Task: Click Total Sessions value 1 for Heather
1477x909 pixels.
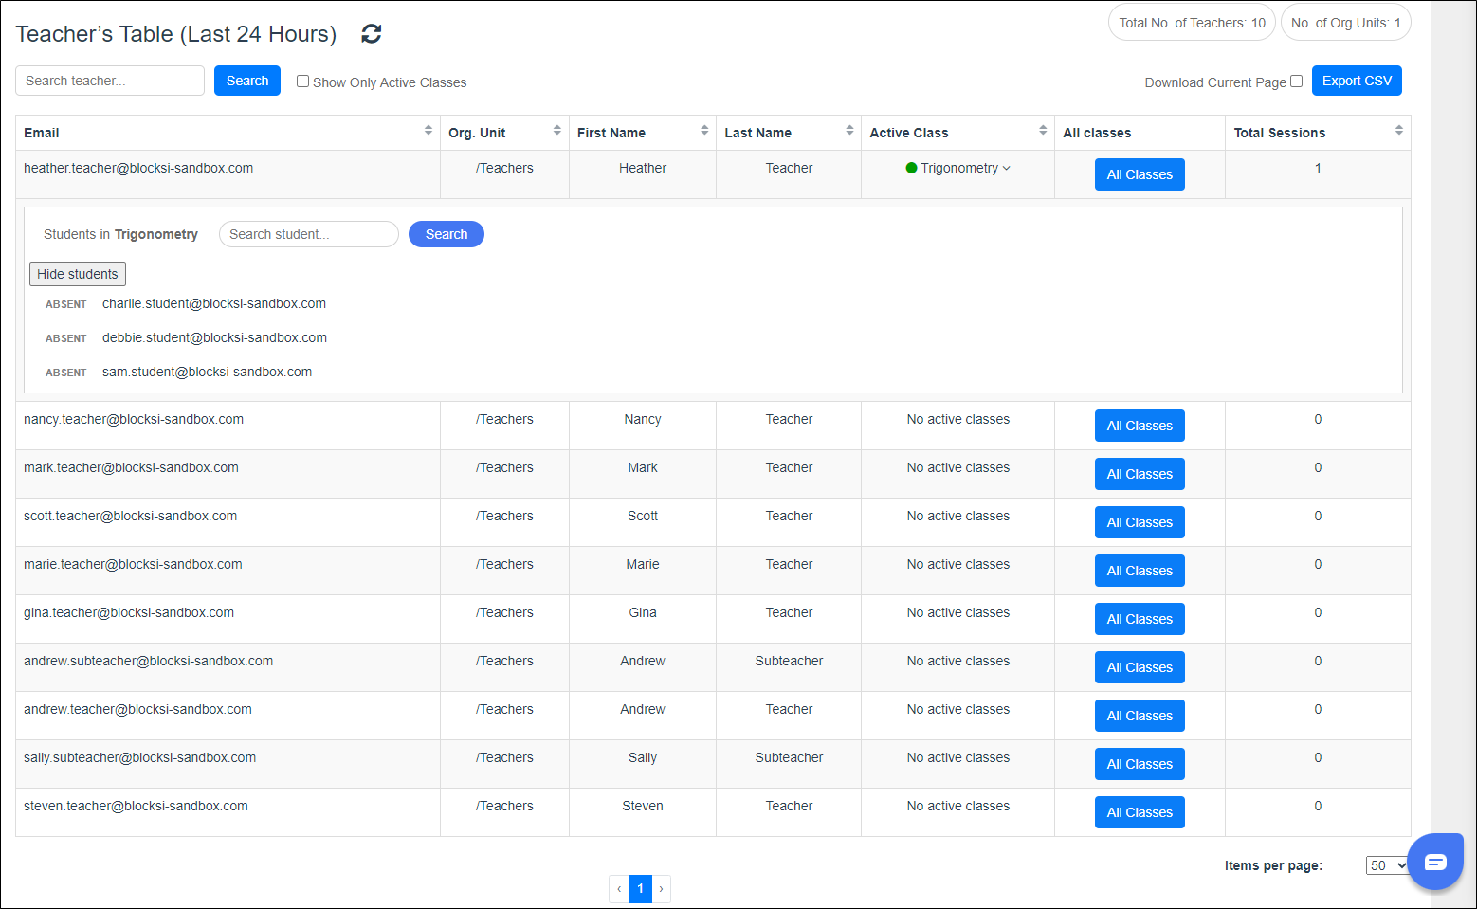Action: coord(1318,168)
